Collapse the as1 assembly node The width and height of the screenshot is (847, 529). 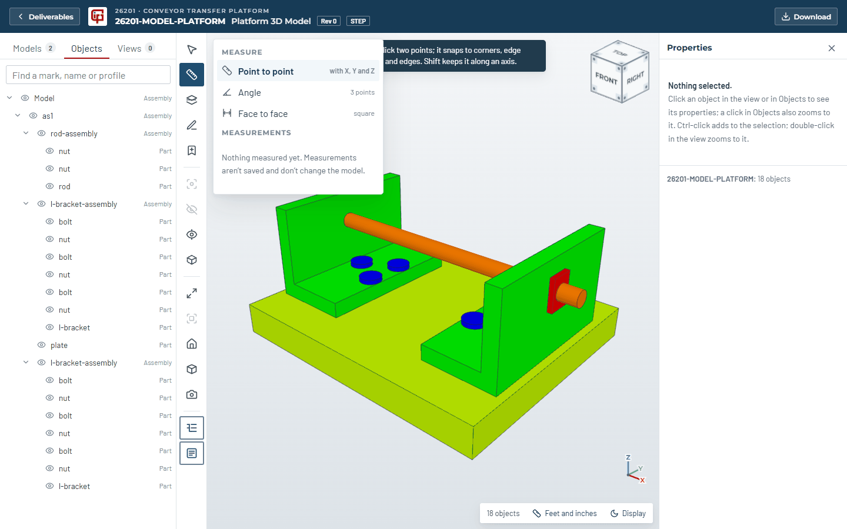pos(18,116)
